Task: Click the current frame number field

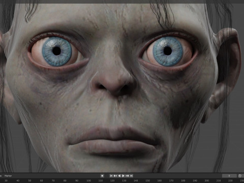Action: pyautogui.click(x=229, y=176)
